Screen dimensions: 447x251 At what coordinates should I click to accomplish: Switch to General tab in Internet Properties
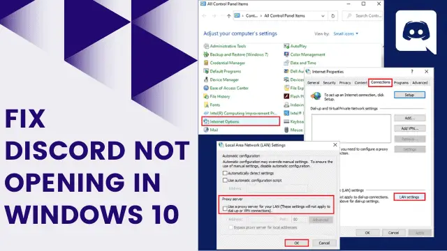[313, 83]
